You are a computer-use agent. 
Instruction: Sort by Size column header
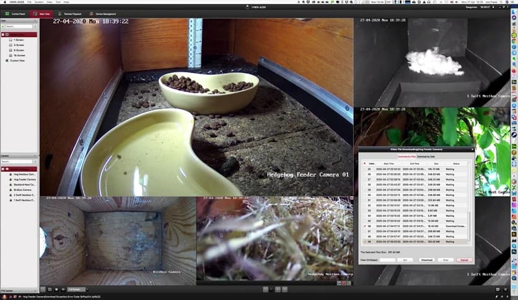click(x=436, y=164)
